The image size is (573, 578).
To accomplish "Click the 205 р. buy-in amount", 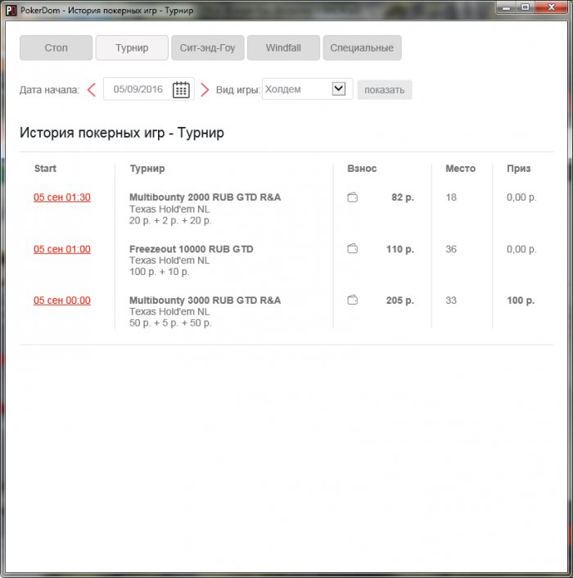I will pyautogui.click(x=400, y=300).
